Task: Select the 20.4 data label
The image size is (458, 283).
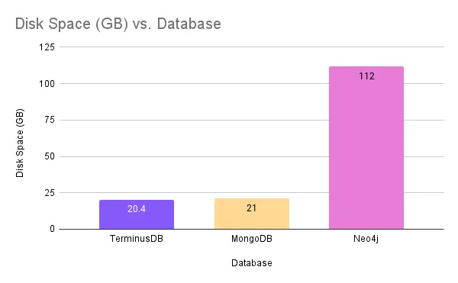Action: (x=137, y=209)
